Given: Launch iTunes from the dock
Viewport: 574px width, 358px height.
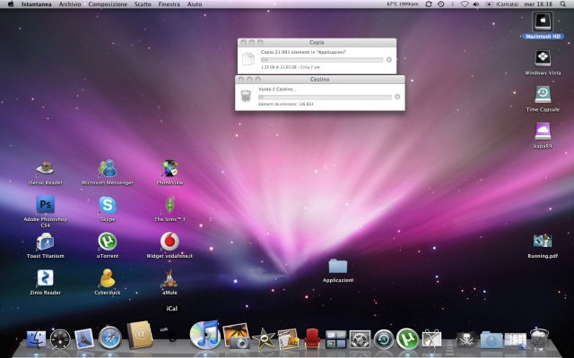Looking at the screenshot, I should click(x=204, y=335).
